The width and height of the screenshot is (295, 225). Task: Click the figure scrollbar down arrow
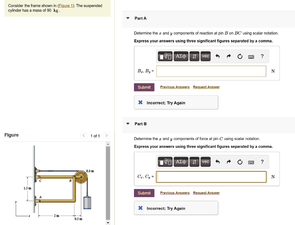point(108,222)
